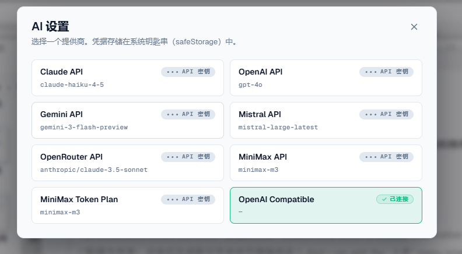Click the claude-haiku-4-5 model name
This screenshot has height=254, width=462.
72,85
